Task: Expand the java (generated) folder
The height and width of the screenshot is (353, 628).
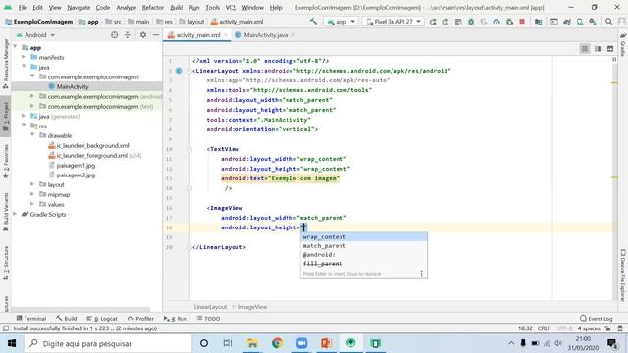Action: 24,116
